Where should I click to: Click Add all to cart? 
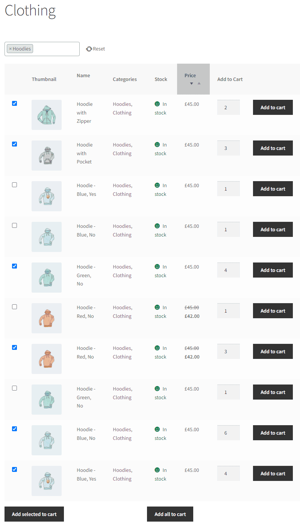tap(170, 514)
